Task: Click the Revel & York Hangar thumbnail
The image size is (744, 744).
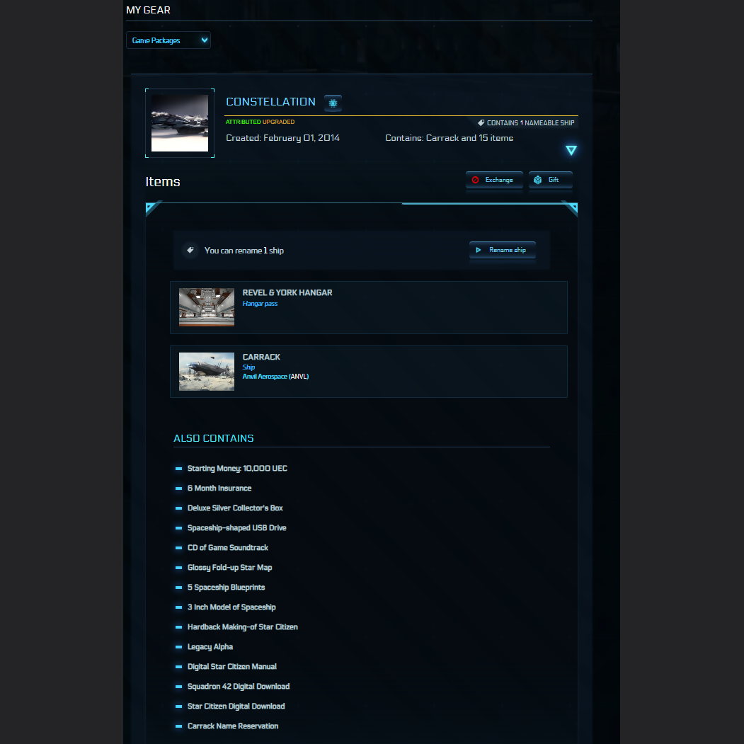Action: [206, 307]
